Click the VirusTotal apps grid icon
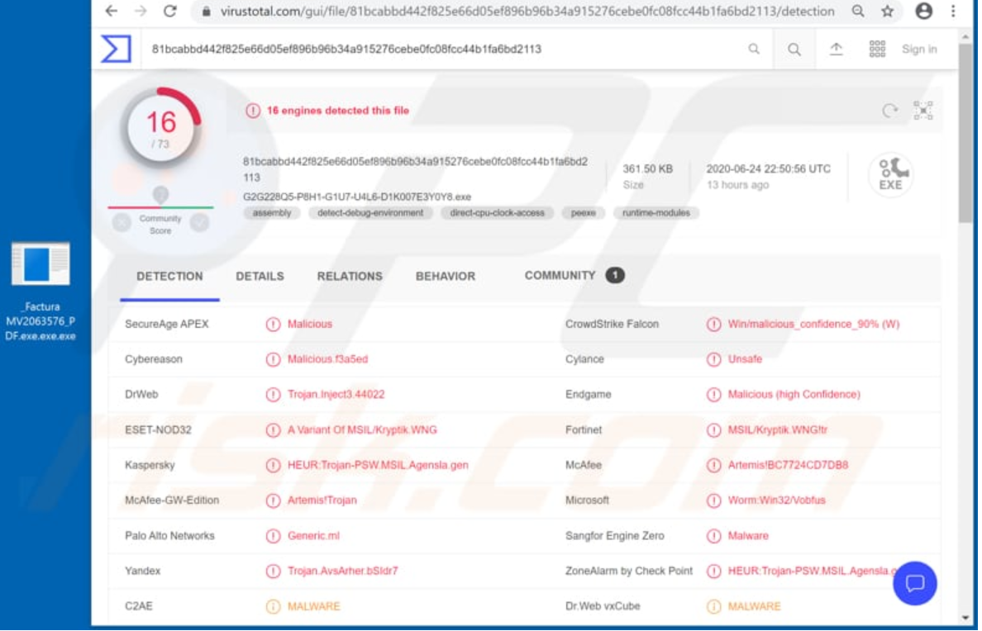The image size is (982, 631). point(876,49)
